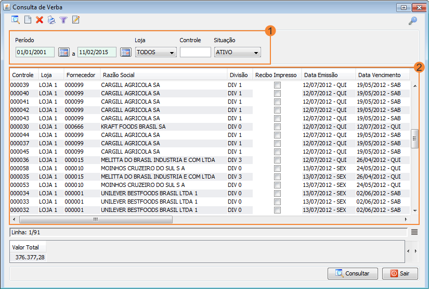Click CARGILL AGRICOLA SA in row 000037
429x289 pixels.
(130, 144)
